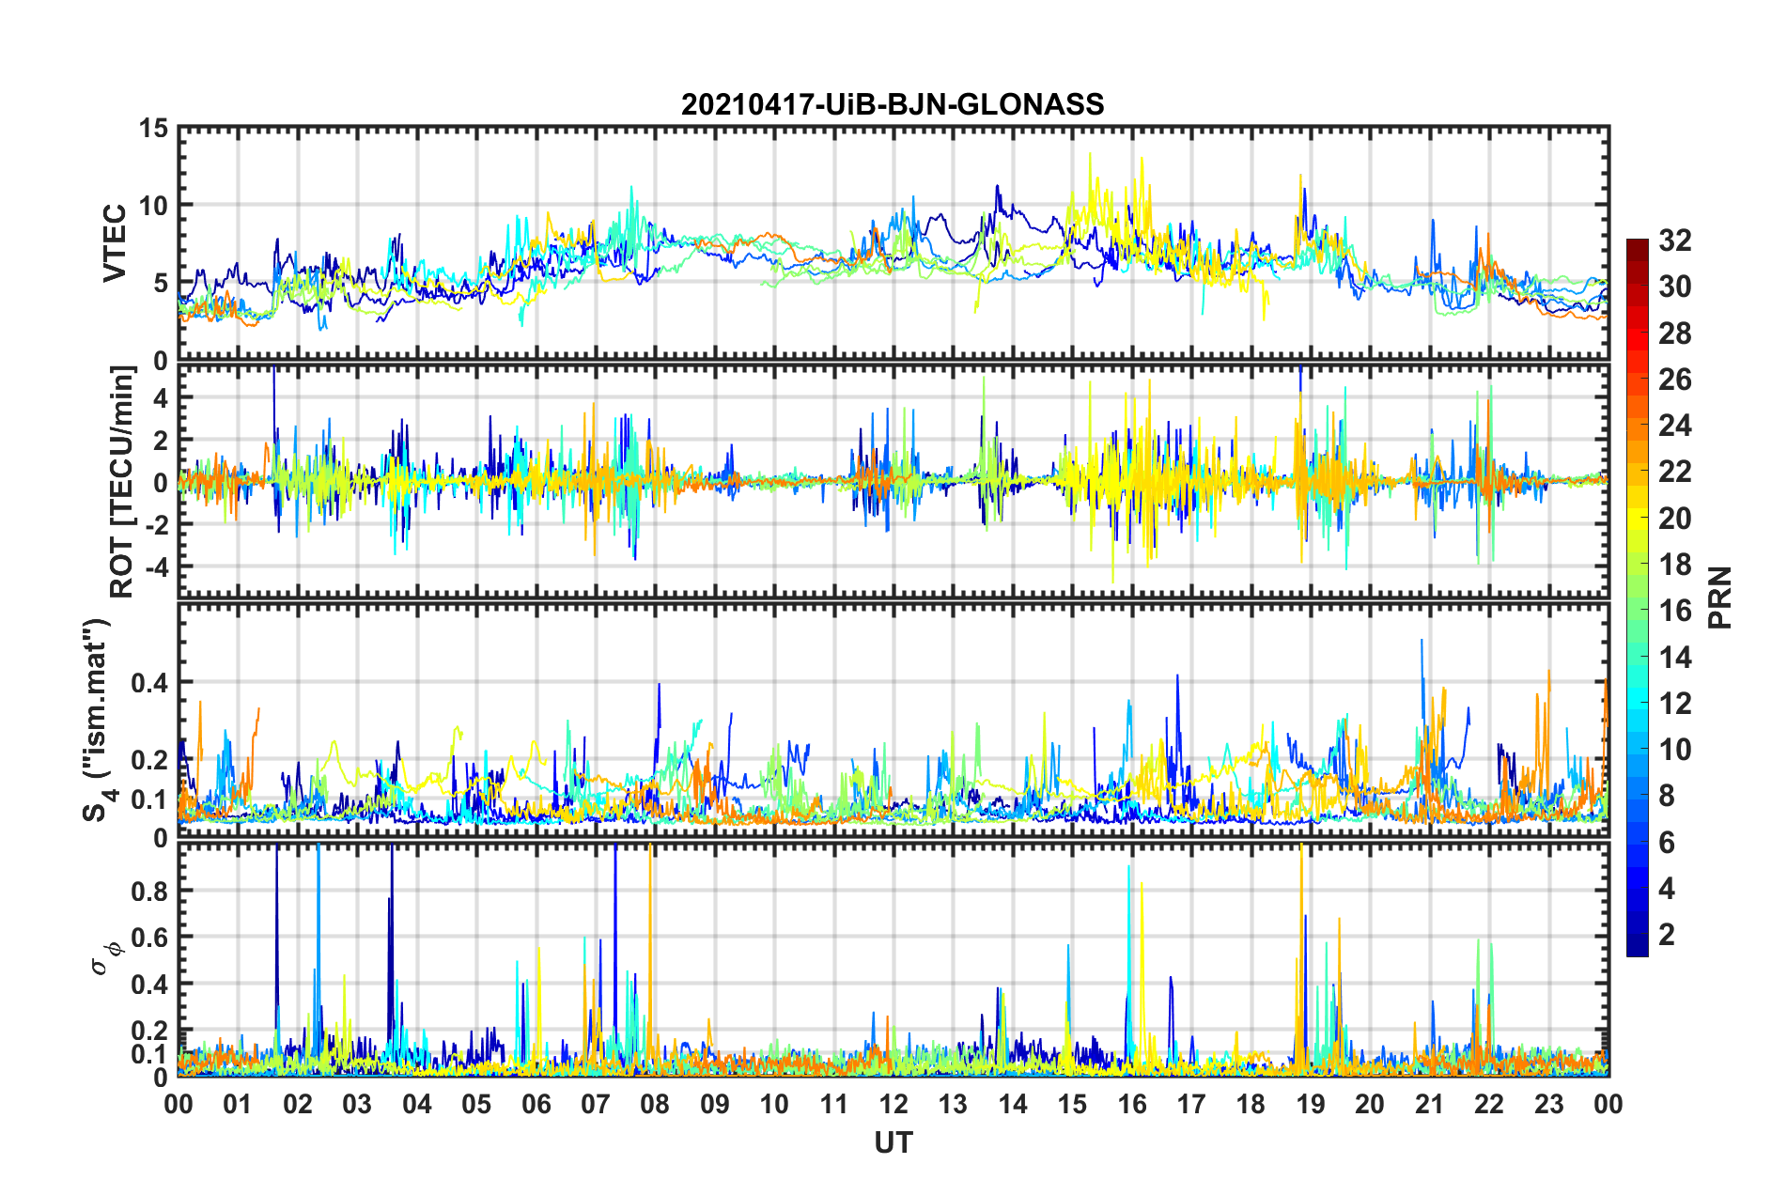Click UT axis tick label 04
1787x1195 pixels.
point(417,1104)
